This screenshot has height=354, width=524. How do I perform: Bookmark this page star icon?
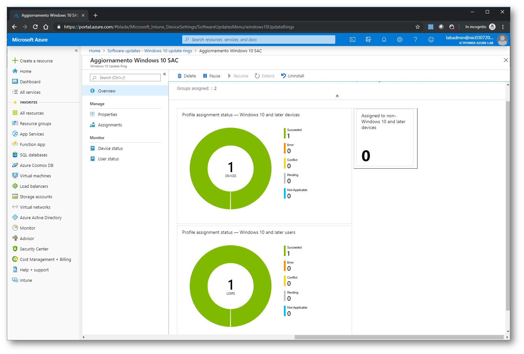418,27
